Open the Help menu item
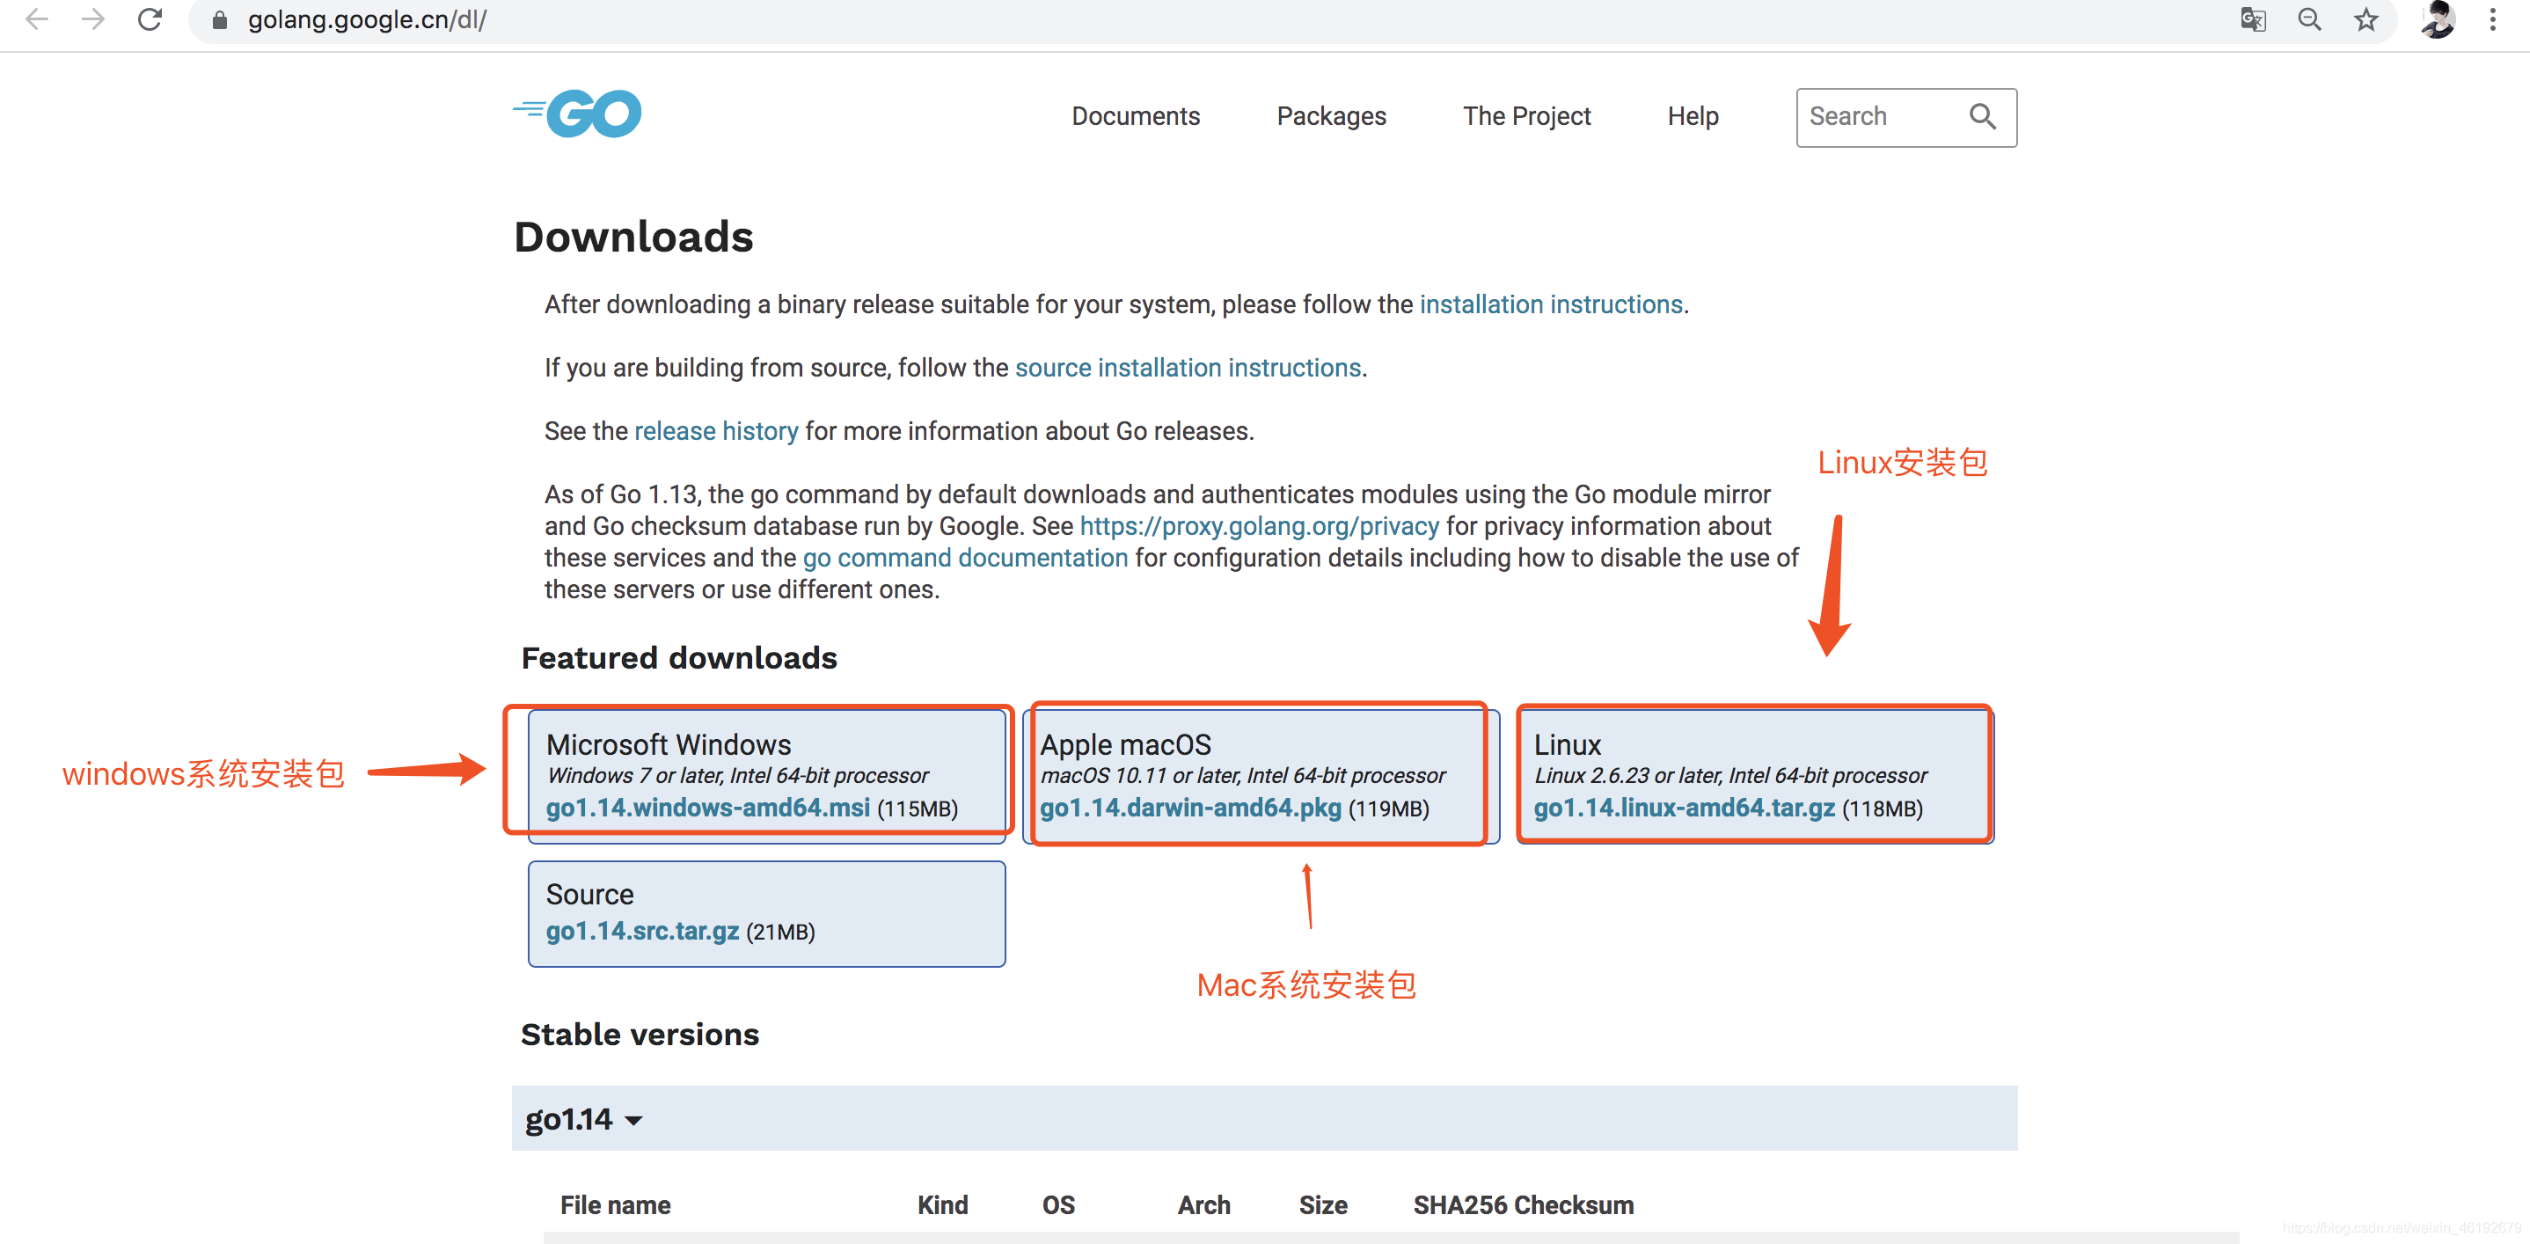The image size is (2530, 1244). click(1693, 116)
